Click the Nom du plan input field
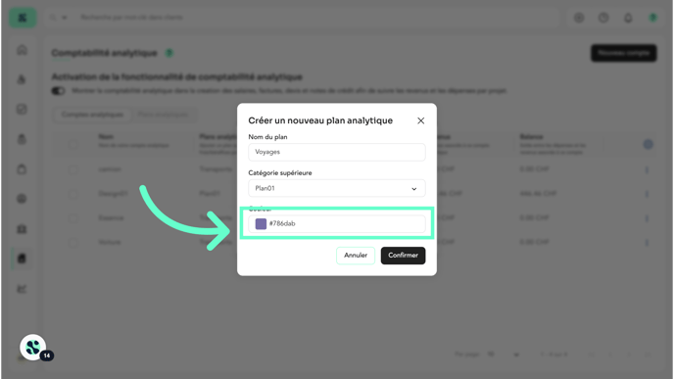Image resolution: width=674 pixels, height=379 pixels. [337, 152]
